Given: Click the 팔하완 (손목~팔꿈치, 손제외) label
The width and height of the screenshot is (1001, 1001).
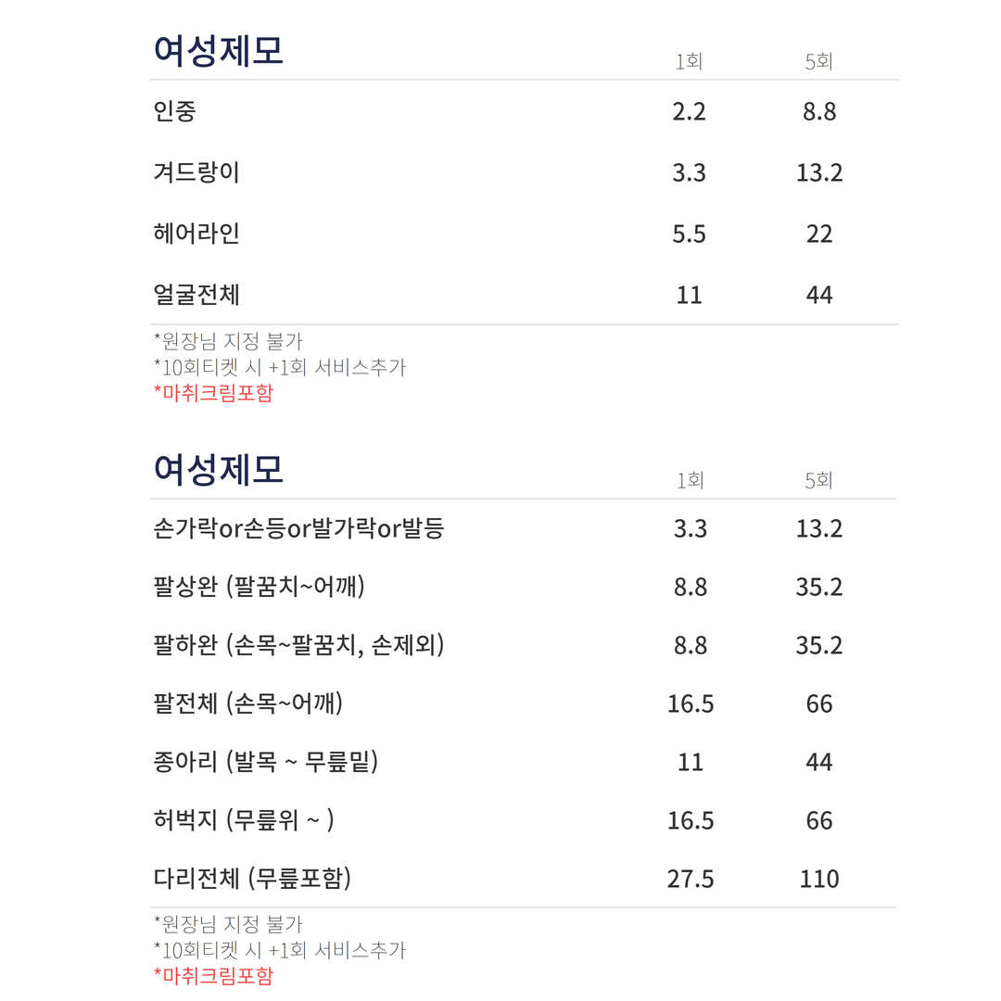Looking at the screenshot, I should [x=298, y=645].
